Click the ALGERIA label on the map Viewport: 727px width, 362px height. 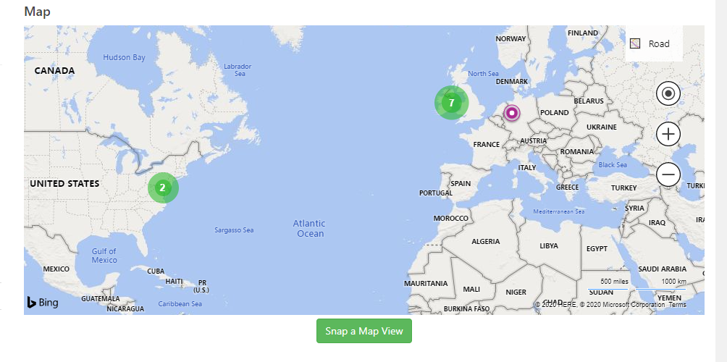tap(485, 242)
